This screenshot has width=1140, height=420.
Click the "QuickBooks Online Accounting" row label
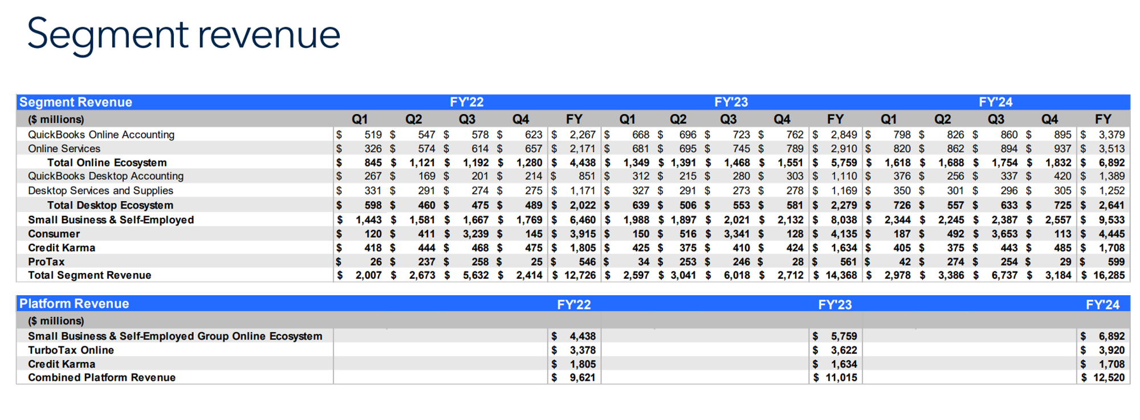(x=101, y=134)
